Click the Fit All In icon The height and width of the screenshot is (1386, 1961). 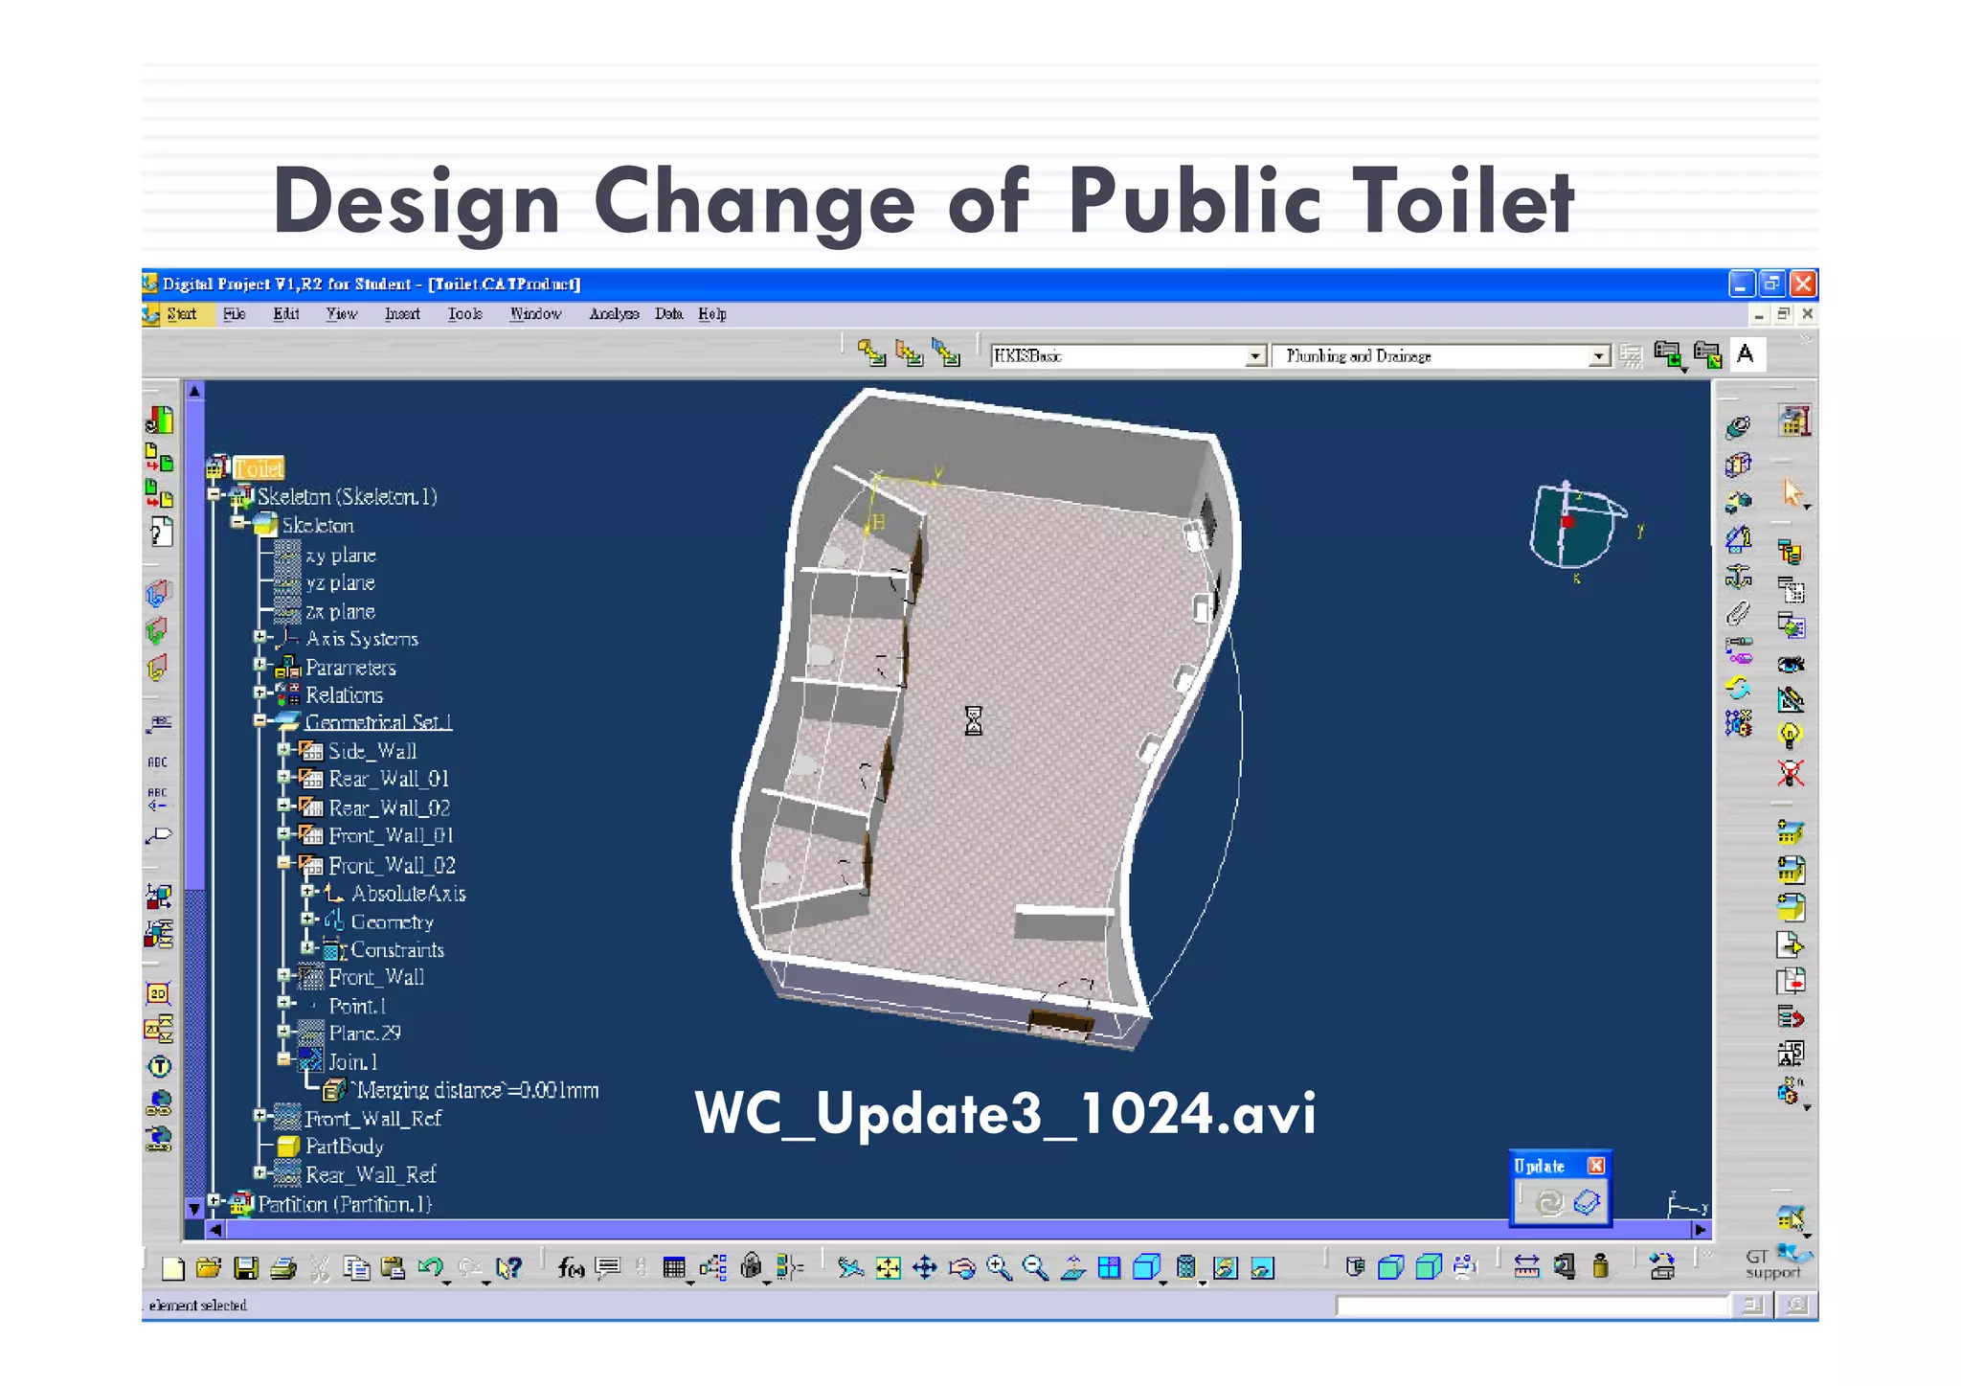[x=889, y=1268]
